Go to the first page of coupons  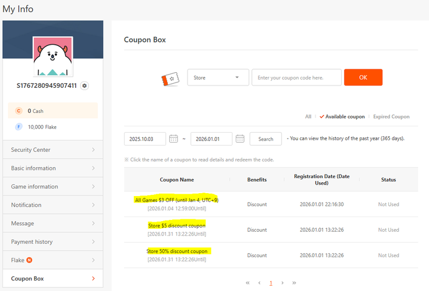[247, 283]
